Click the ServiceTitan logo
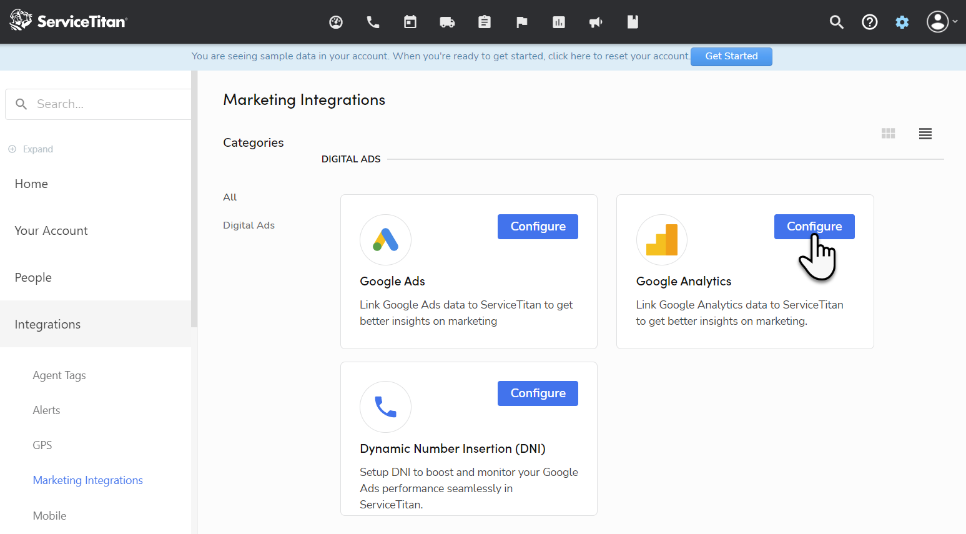The width and height of the screenshot is (966, 534). click(x=69, y=21)
